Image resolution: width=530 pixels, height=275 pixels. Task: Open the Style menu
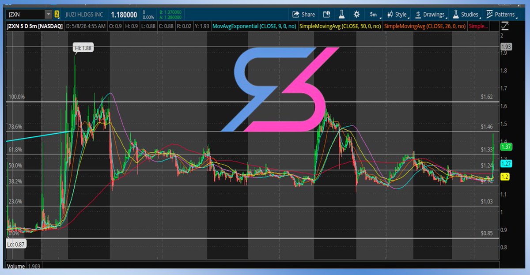click(x=397, y=15)
